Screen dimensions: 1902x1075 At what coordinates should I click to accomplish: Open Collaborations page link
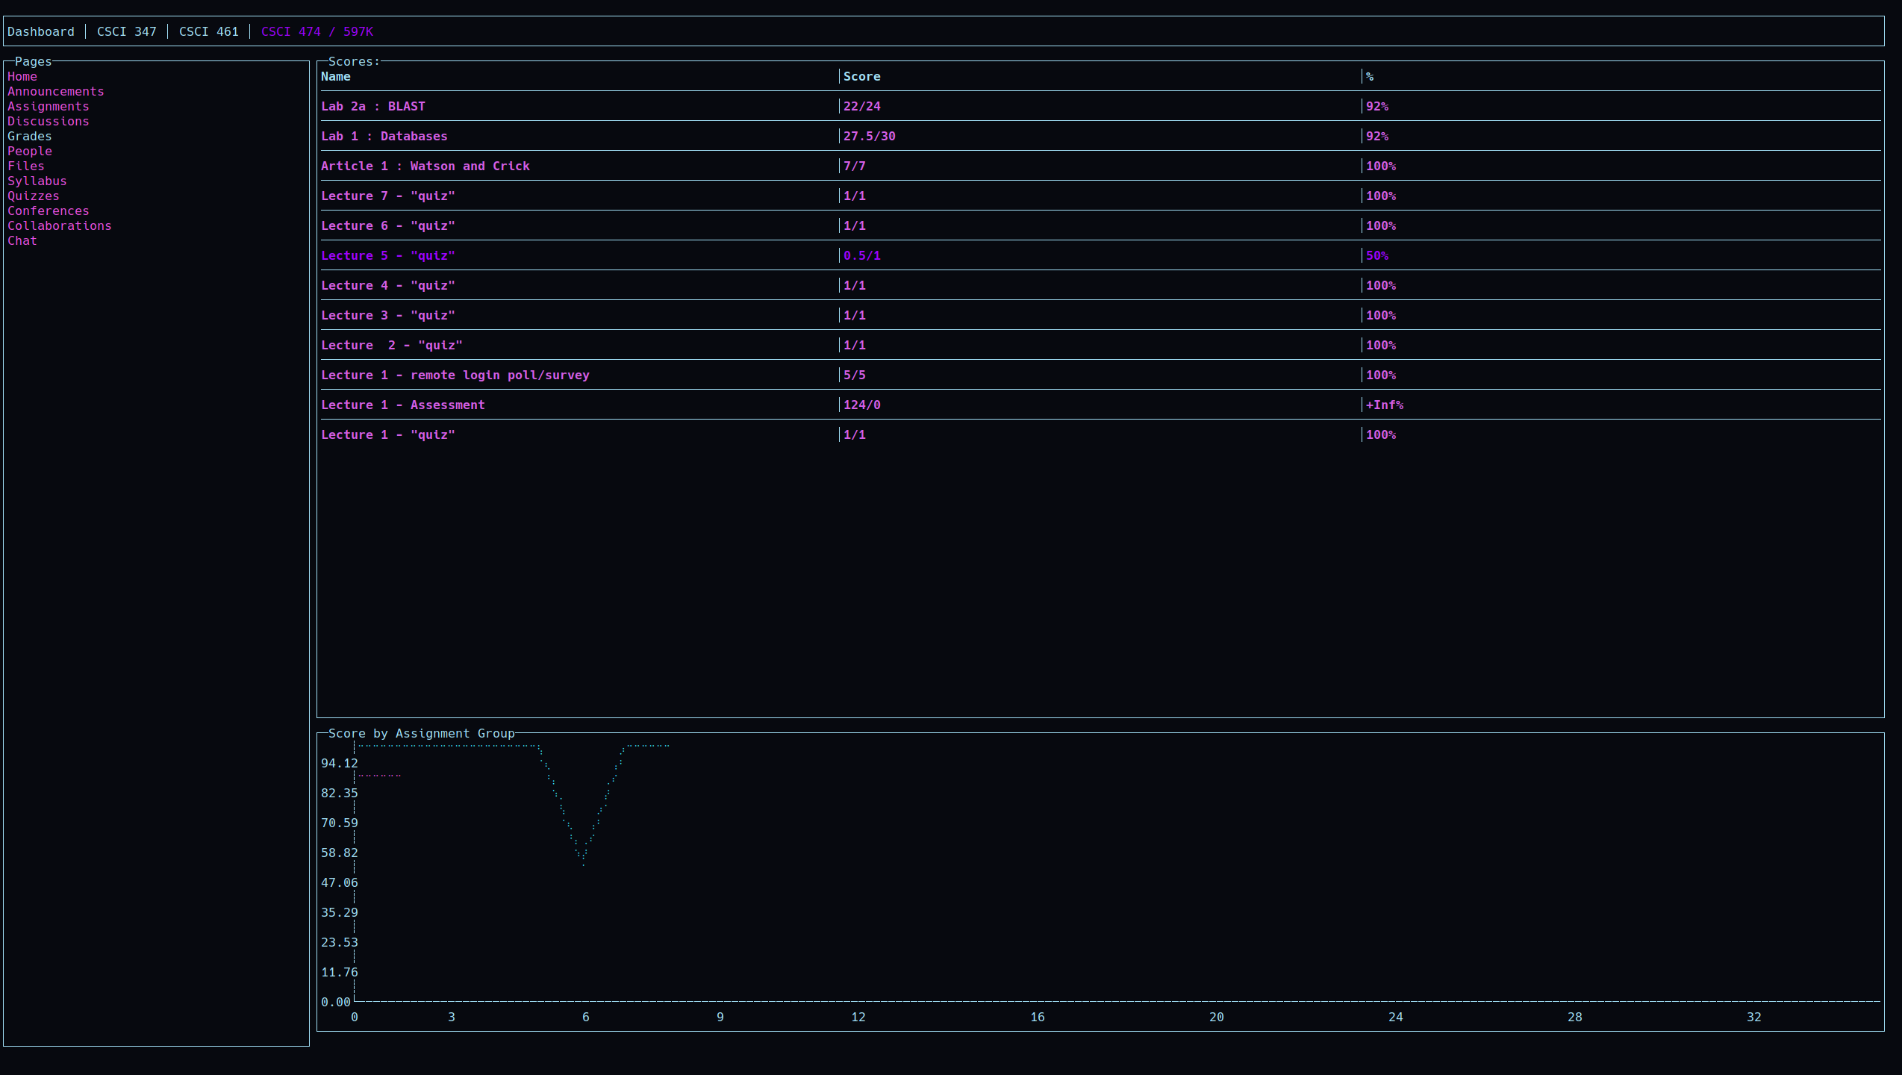tap(60, 225)
